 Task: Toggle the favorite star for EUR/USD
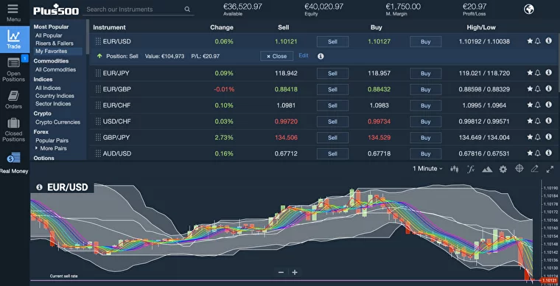tap(530, 41)
